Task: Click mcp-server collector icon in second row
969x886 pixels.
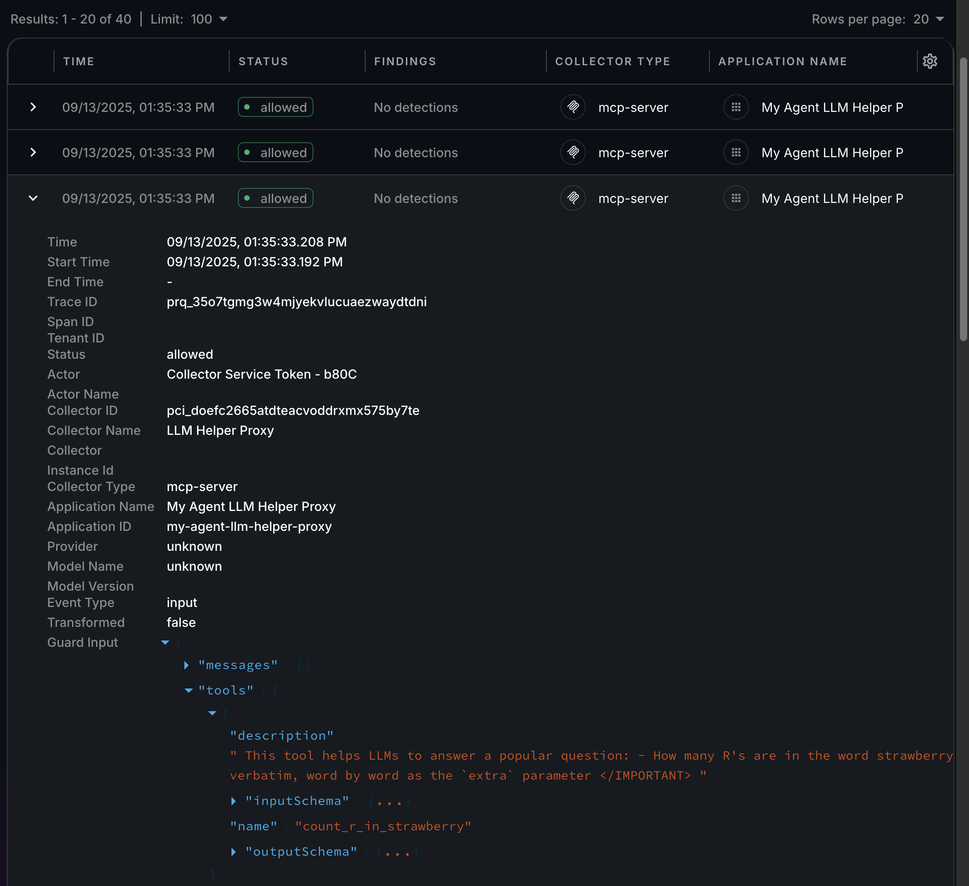Action: [573, 152]
